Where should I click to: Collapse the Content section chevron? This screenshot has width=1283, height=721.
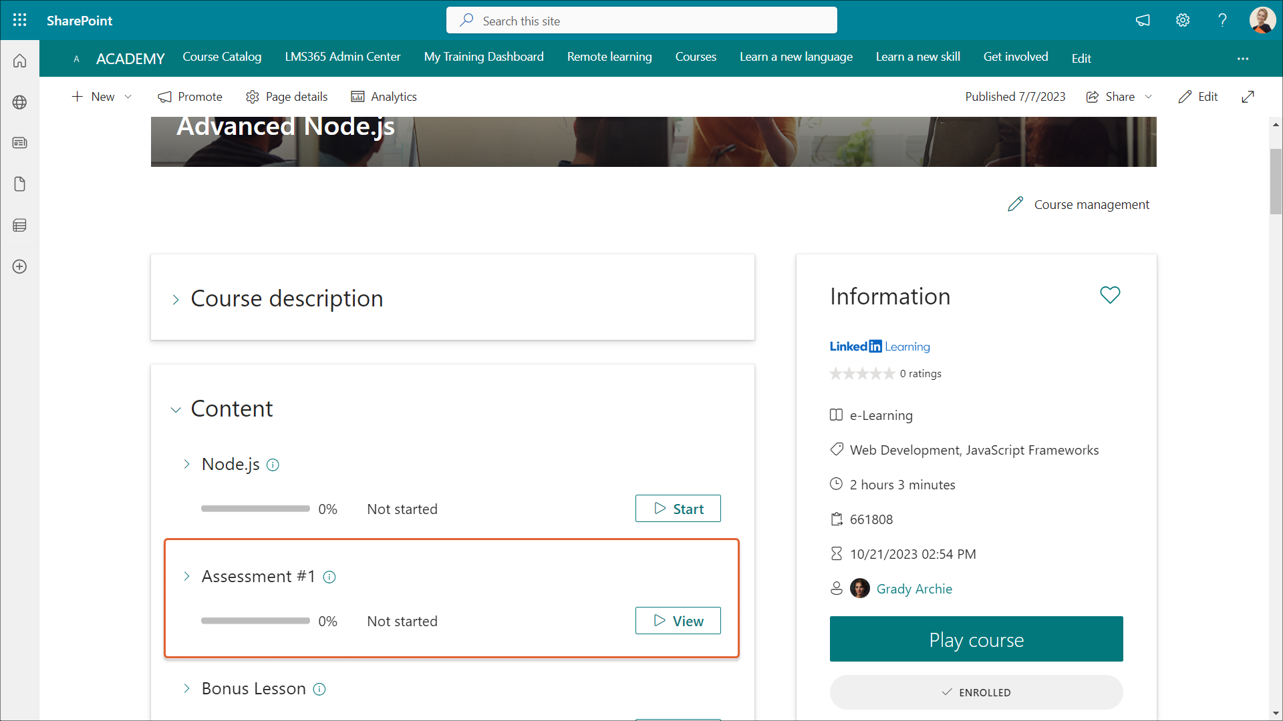pos(176,410)
